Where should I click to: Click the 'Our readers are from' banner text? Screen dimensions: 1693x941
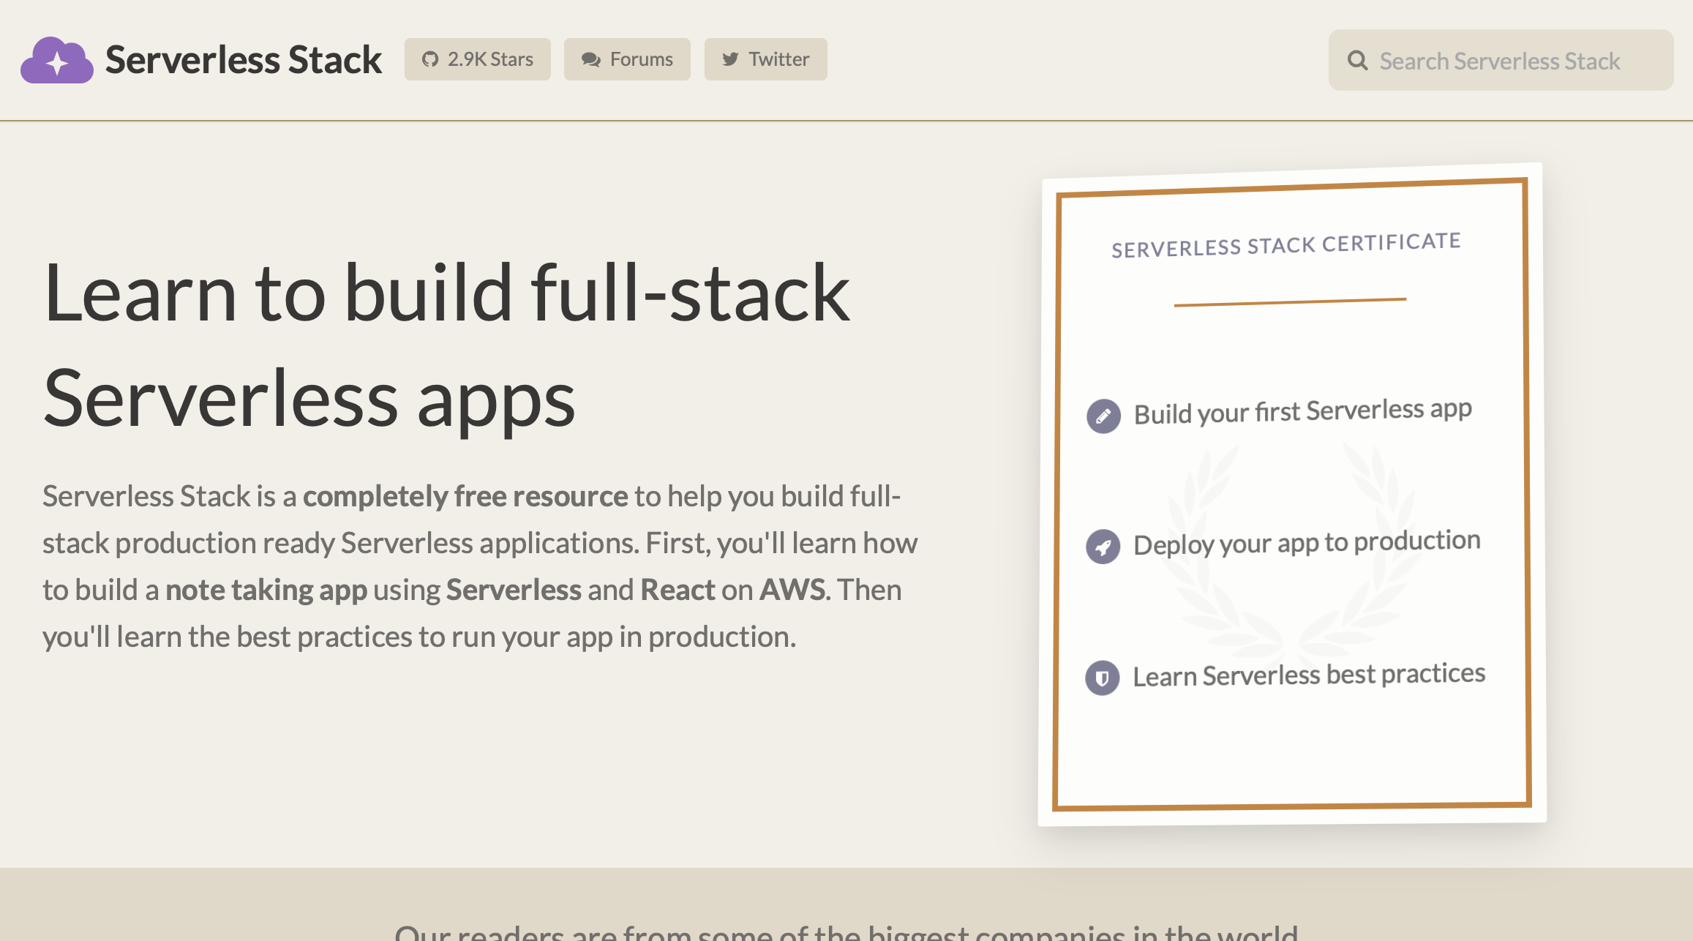pos(846,931)
